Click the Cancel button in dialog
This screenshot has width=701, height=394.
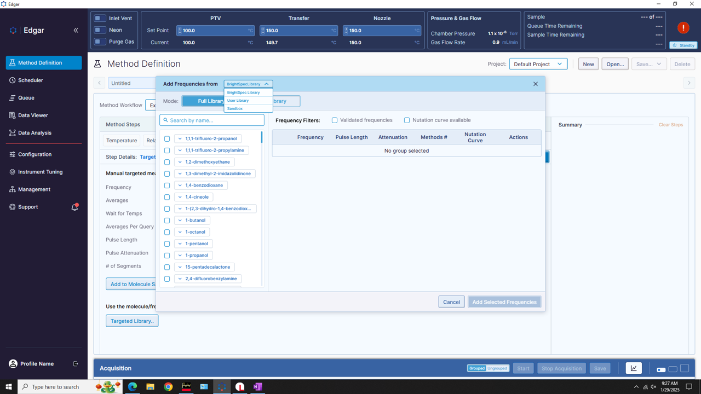click(x=451, y=302)
